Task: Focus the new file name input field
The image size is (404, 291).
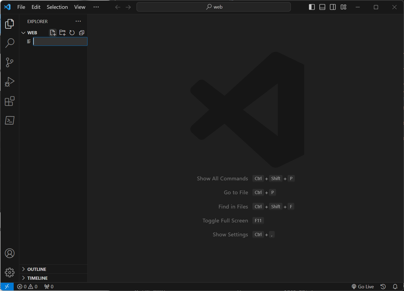Action: 60,41
